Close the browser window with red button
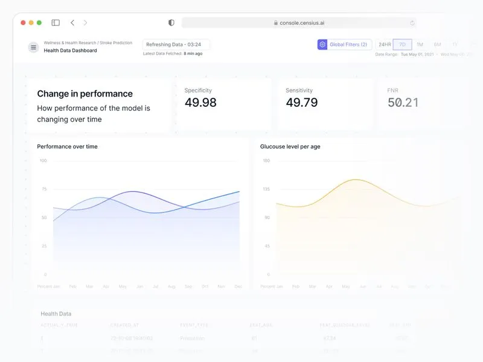Image resolution: width=483 pixels, height=362 pixels. [x=23, y=23]
